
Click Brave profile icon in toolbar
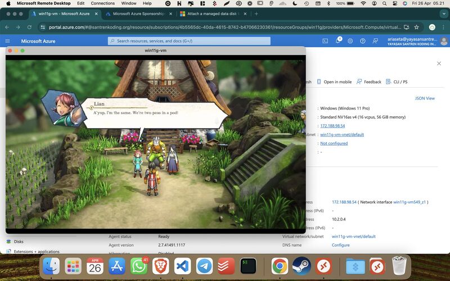(x=432, y=27)
